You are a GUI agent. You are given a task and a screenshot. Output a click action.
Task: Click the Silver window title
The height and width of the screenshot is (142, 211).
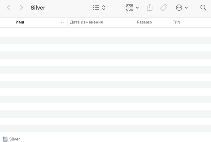point(38,8)
